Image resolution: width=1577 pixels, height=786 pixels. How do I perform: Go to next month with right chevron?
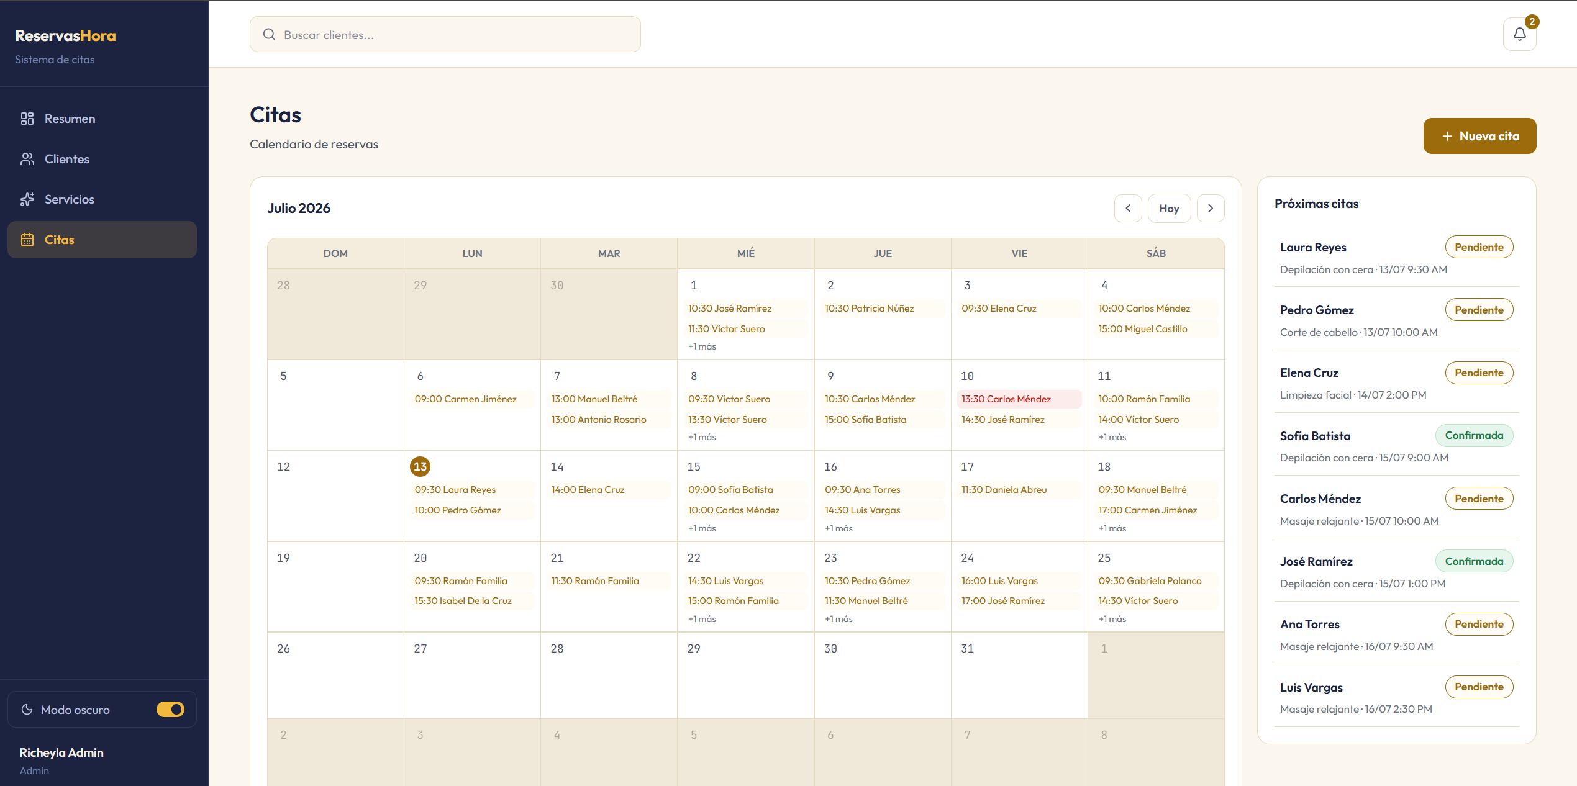pyautogui.click(x=1211, y=209)
